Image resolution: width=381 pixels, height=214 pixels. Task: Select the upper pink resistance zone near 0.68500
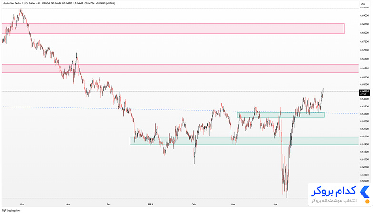pos(173,29)
